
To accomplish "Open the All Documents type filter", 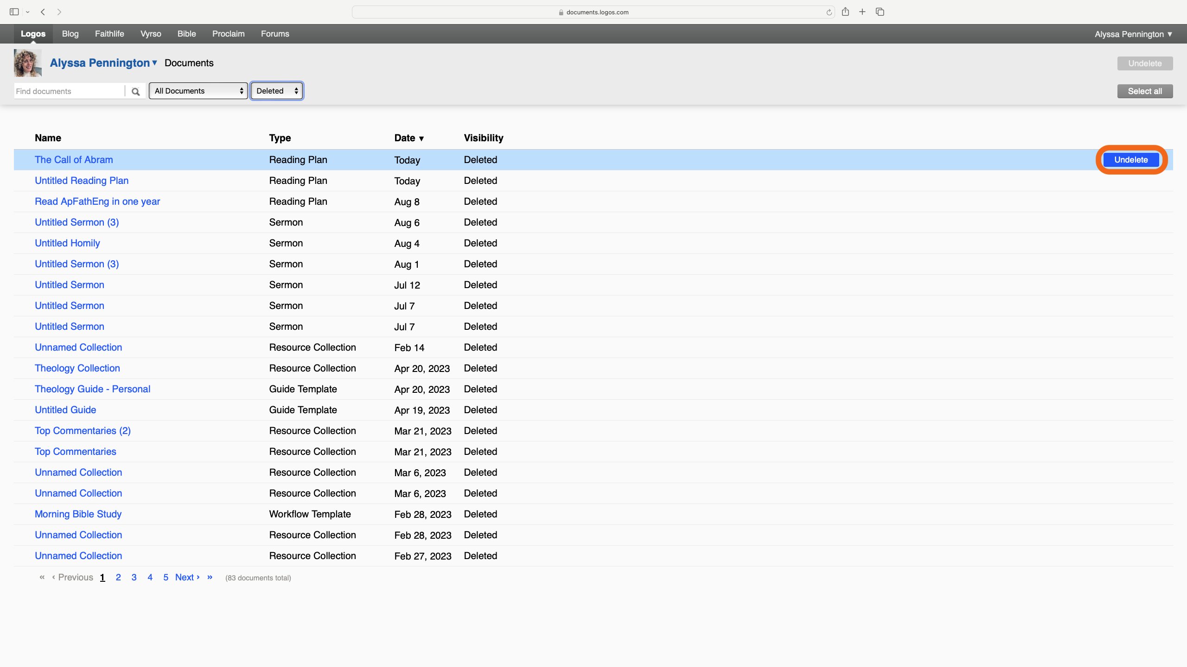I will [198, 91].
